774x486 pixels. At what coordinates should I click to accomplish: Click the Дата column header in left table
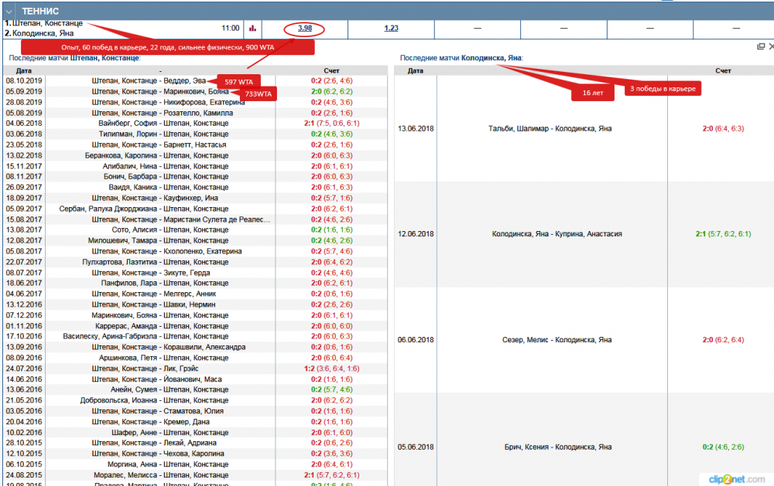pyautogui.click(x=24, y=70)
